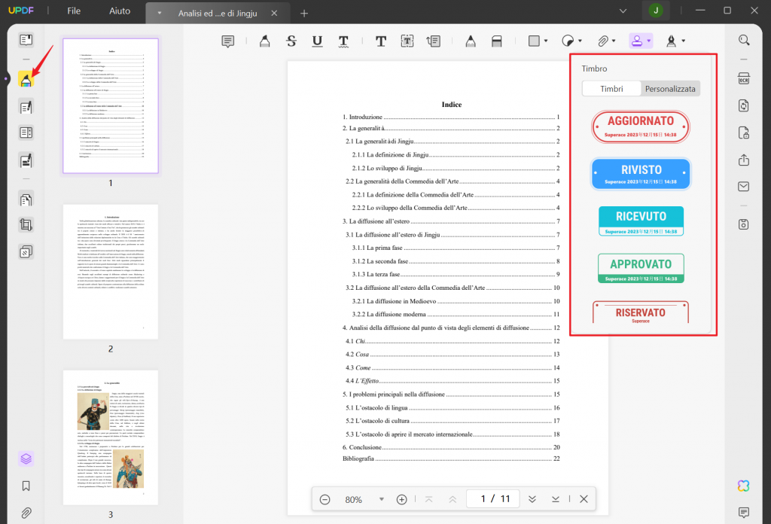The height and width of the screenshot is (524, 771).
Task: Select the Underline annotation tool
Action: [317, 41]
